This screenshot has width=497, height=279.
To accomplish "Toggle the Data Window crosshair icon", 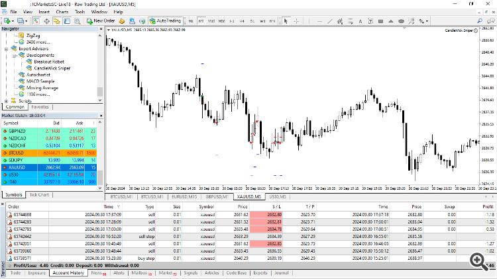I will (x=46, y=21).
